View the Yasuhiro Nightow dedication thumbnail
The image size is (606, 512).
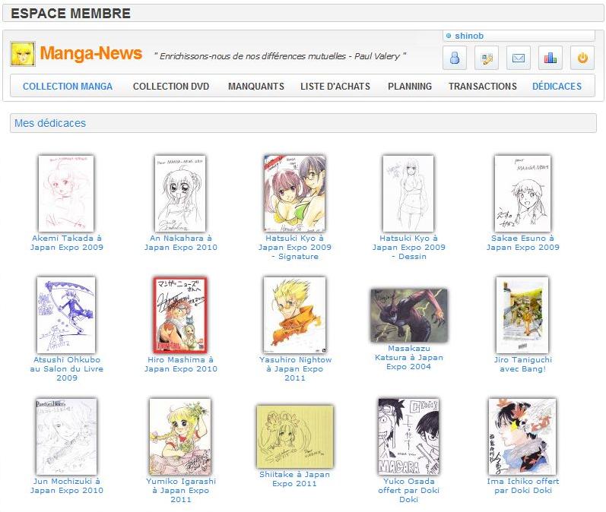294,314
